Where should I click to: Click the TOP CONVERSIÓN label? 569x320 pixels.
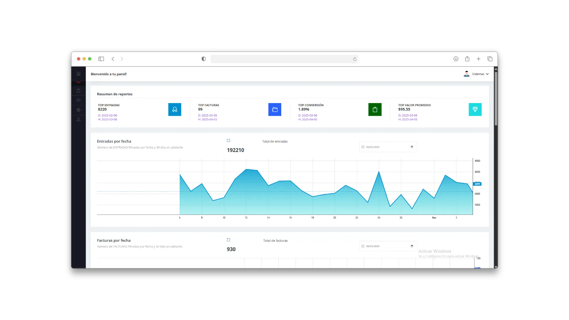pos(311,105)
